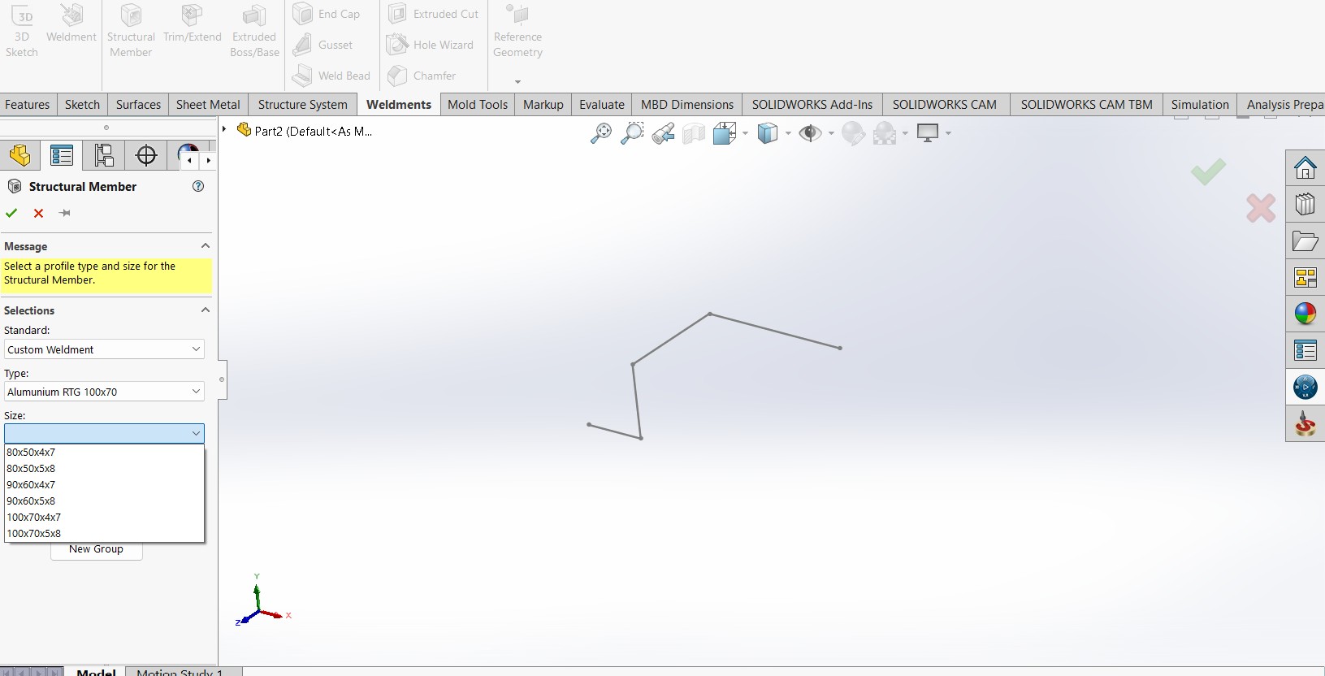
Task: Switch to the Sheet Metal tab
Action: tap(208, 105)
